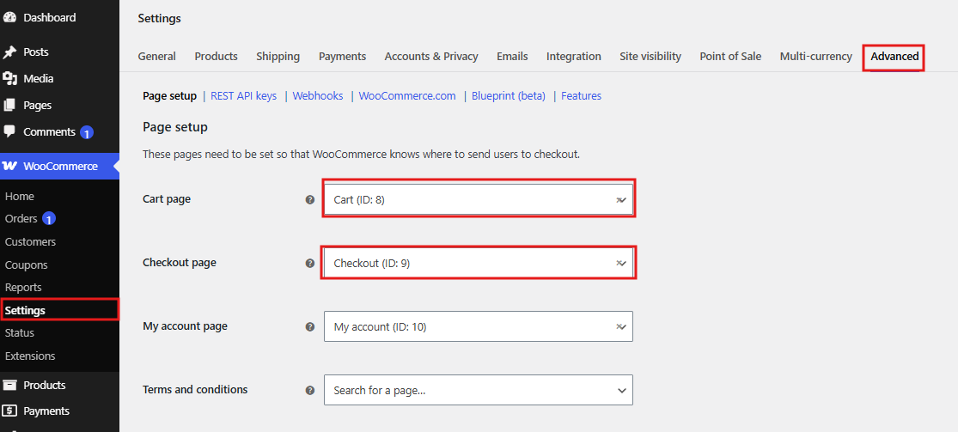958x432 pixels.
Task: Clear the My account page selection
Action: tap(619, 326)
